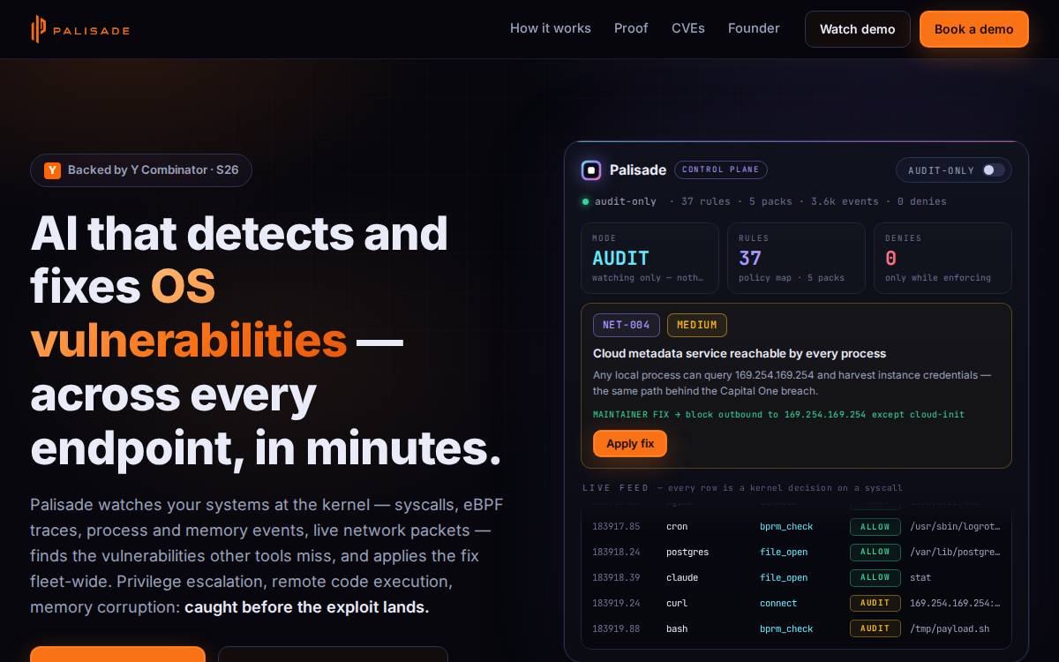Click timestamp 183917.85
1059x662 pixels.
616,527
